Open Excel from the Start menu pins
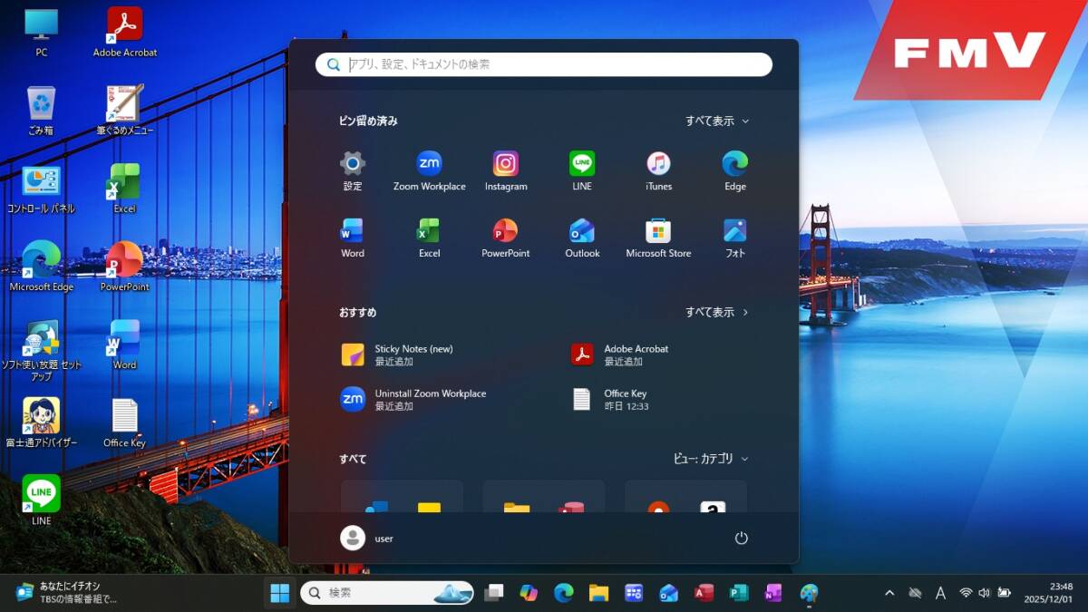Viewport: 1088px width, 612px height. click(x=429, y=238)
